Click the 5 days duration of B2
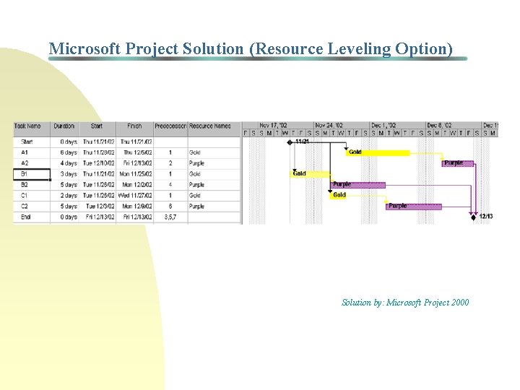This screenshot has width=520, height=390. 64,185
